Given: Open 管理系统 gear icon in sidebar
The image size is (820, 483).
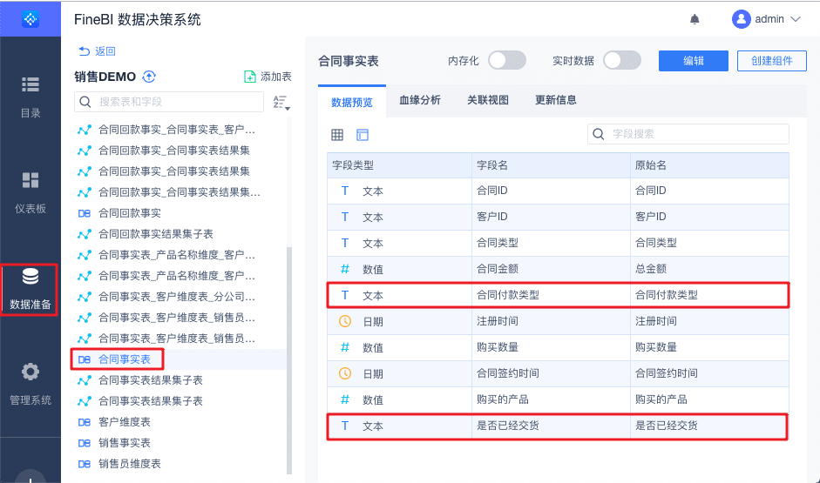Looking at the screenshot, I should 30,372.
